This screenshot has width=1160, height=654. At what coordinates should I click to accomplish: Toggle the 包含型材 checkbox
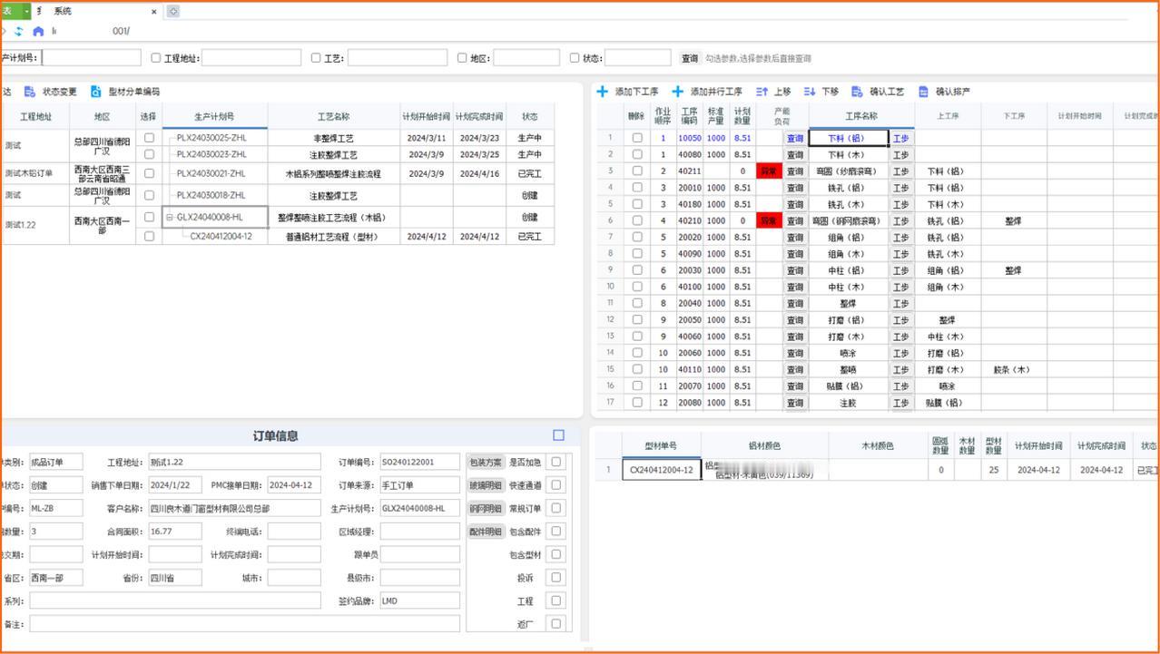coord(556,554)
